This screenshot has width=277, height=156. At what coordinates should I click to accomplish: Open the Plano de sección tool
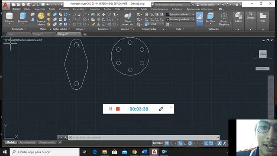pyautogui.click(x=127, y=19)
